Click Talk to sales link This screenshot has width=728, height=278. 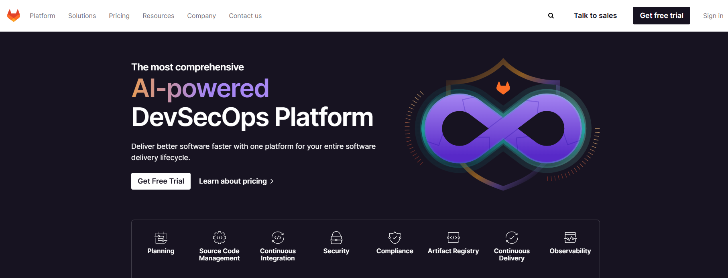tap(595, 16)
